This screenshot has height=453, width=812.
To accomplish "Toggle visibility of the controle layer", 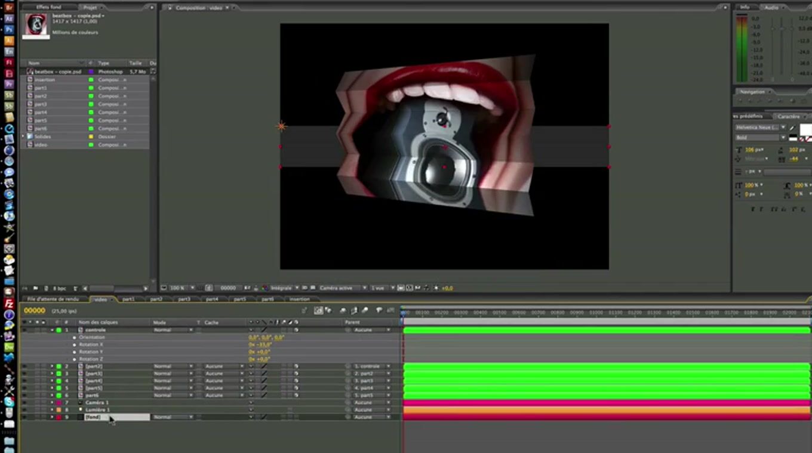I will (24, 330).
